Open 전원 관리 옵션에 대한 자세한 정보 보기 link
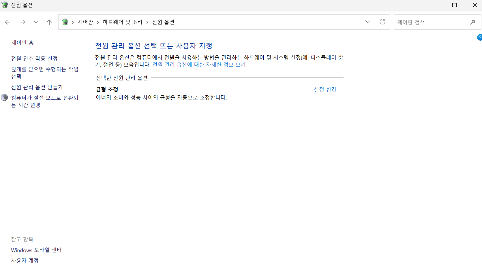This screenshot has width=482, height=270. pyautogui.click(x=199, y=65)
